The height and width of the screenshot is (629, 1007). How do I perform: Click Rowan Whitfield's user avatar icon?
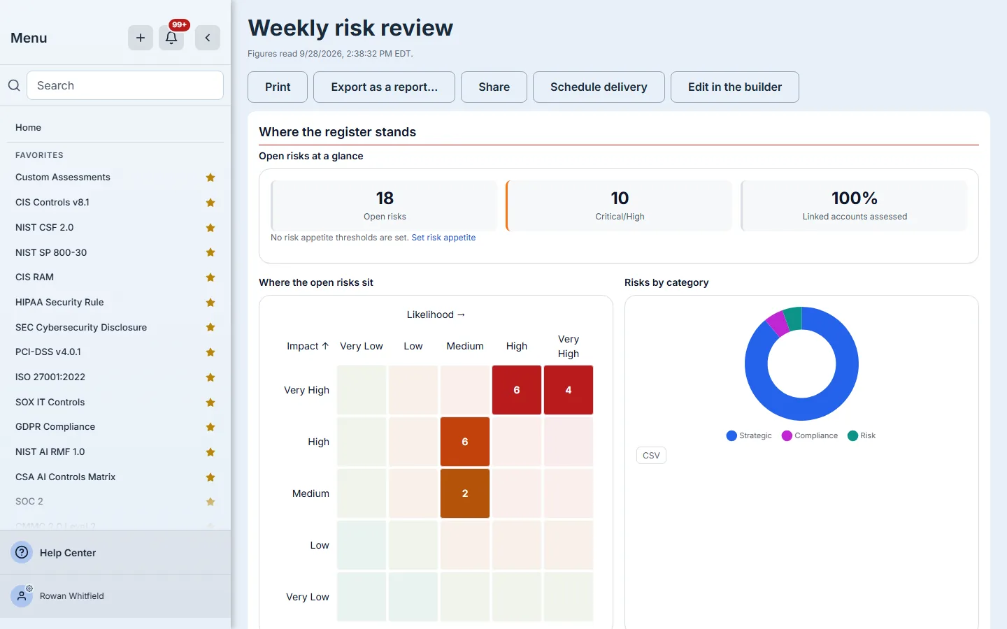pyautogui.click(x=22, y=596)
